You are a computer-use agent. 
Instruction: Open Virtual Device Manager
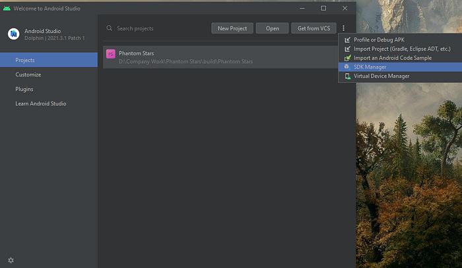point(400,76)
